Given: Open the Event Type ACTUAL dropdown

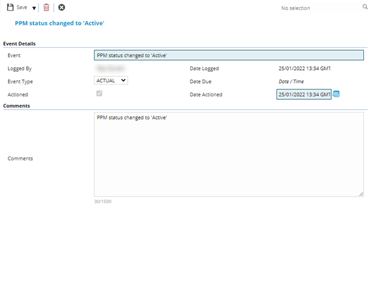Looking at the screenshot, I should pos(111,80).
